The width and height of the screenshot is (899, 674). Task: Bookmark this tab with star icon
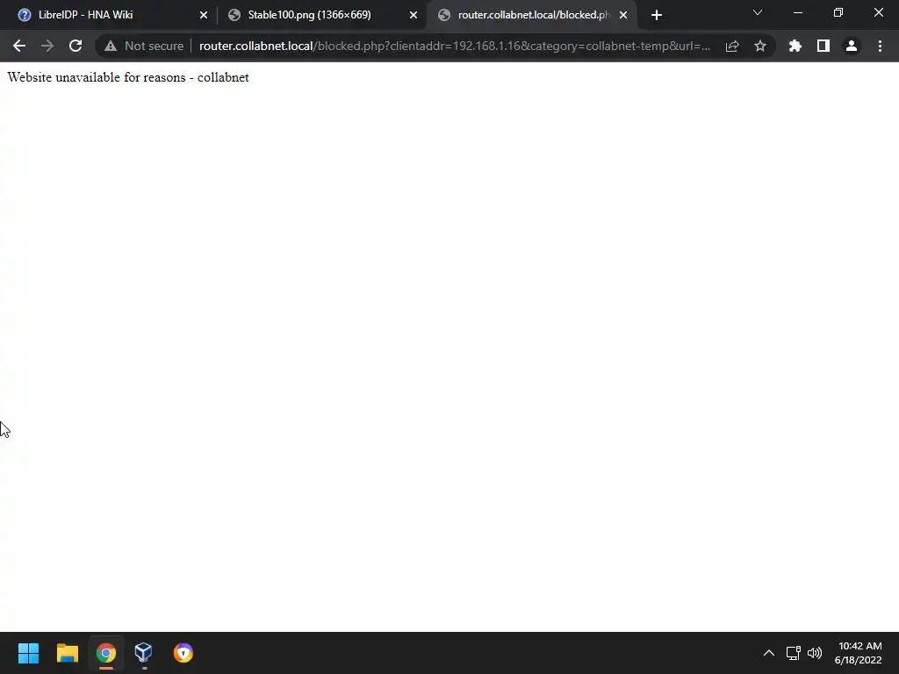point(760,46)
